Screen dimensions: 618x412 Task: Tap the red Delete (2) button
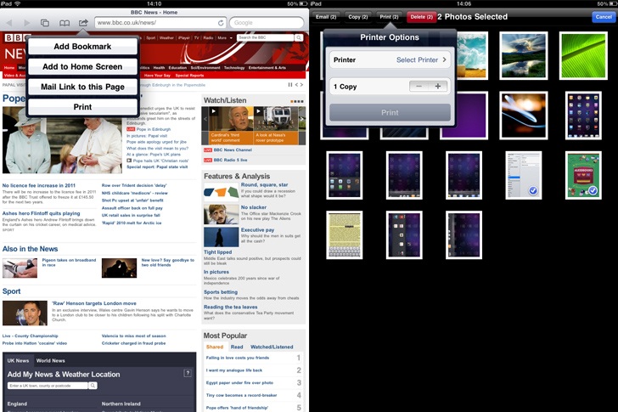(x=421, y=17)
